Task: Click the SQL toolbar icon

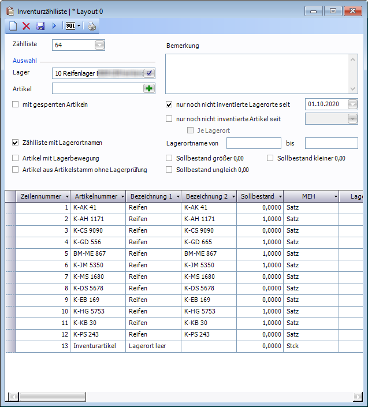Action: coord(70,26)
